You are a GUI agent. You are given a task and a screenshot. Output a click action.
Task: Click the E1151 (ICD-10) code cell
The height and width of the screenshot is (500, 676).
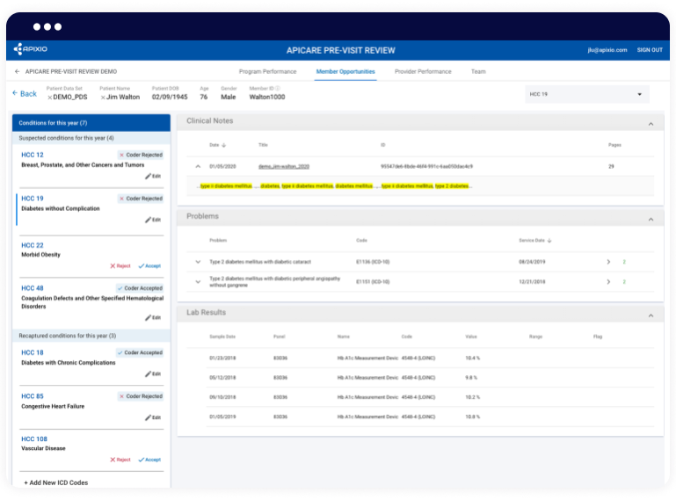(x=373, y=281)
